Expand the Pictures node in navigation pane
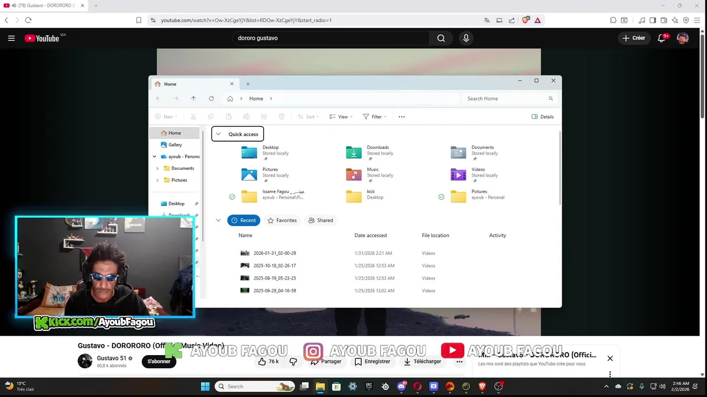Screen dimensions: 707x397 [x=157, y=180]
